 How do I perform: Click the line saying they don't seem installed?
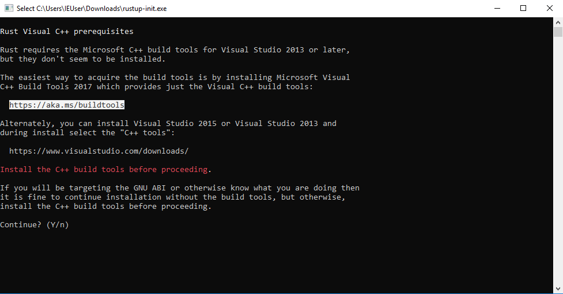[x=82, y=59]
